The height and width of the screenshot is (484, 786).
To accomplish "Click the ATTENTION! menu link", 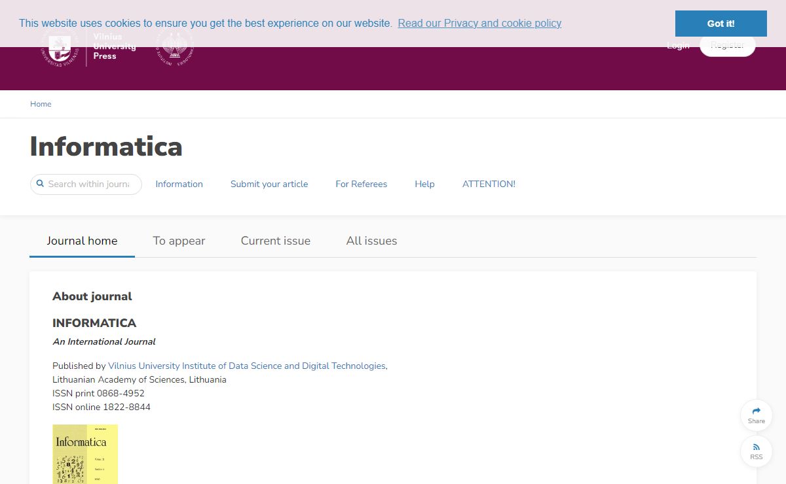I will (x=489, y=184).
